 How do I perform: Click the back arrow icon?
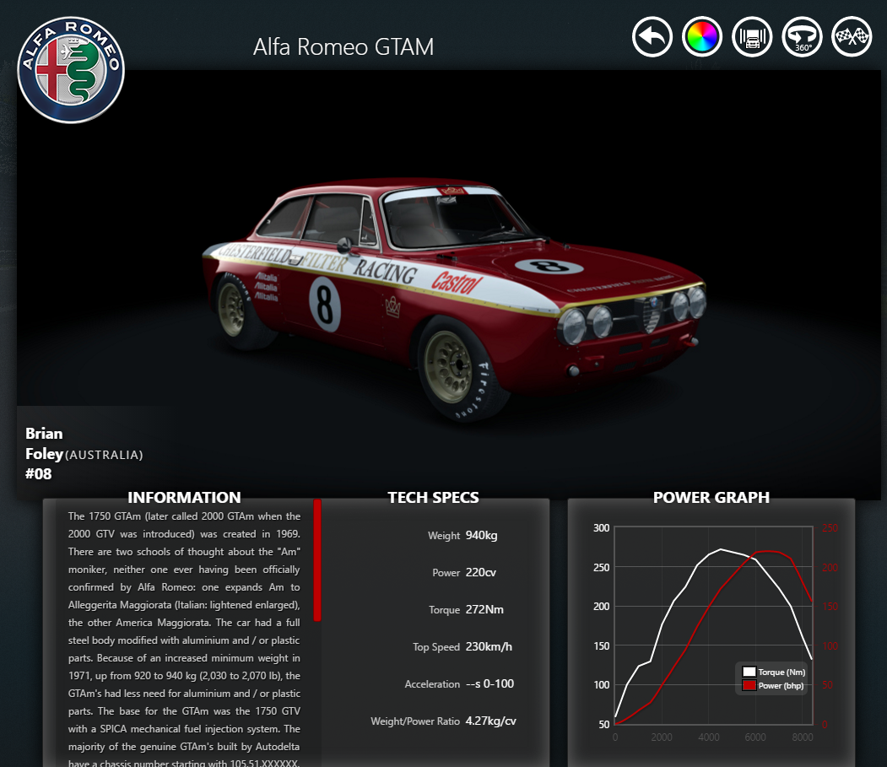652,37
